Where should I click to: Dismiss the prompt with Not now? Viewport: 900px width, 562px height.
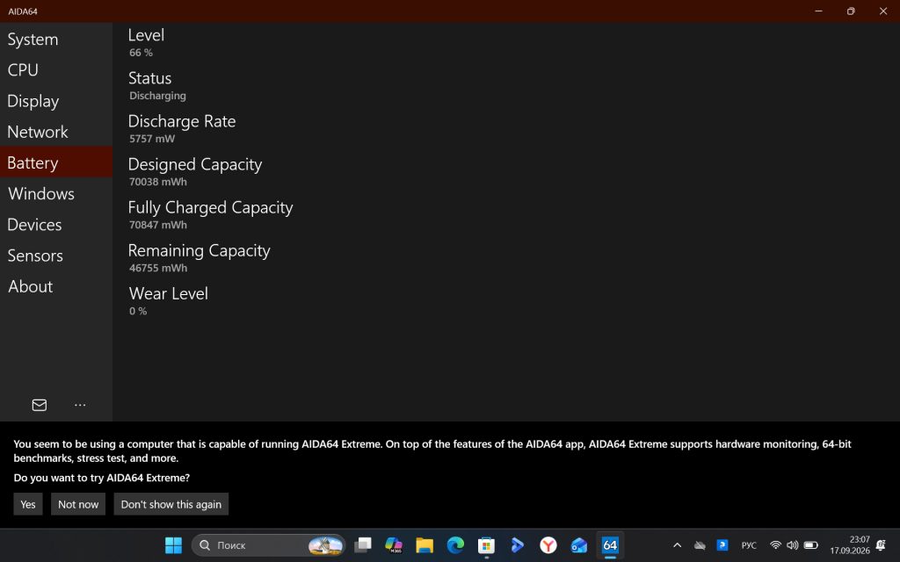(x=78, y=504)
